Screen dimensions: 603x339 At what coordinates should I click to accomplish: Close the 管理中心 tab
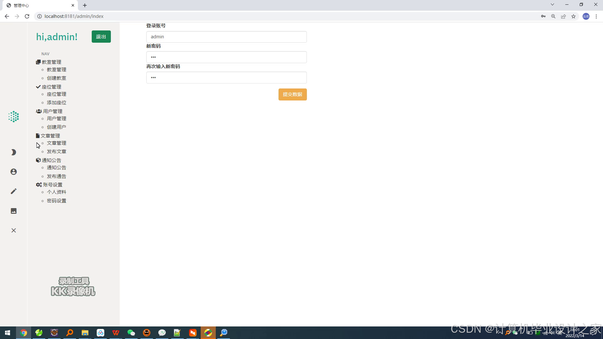point(73,5)
